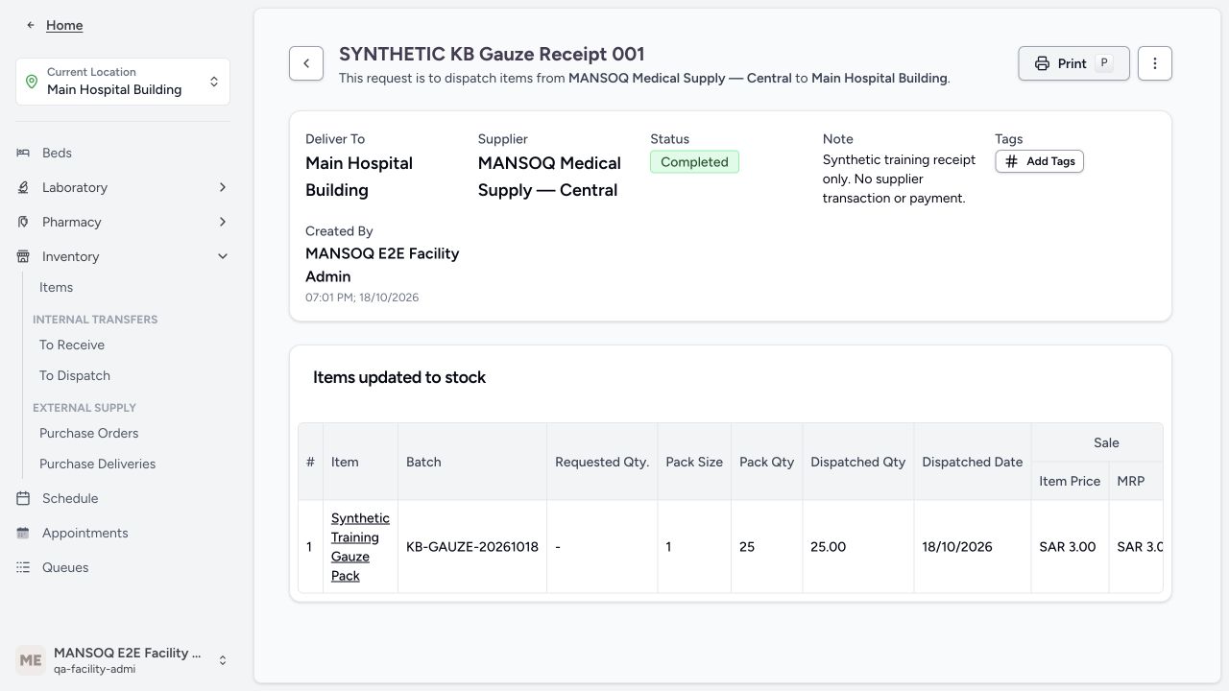The image size is (1229, 691).
Task: Open the Schedule page
Action: coord(70,498)
